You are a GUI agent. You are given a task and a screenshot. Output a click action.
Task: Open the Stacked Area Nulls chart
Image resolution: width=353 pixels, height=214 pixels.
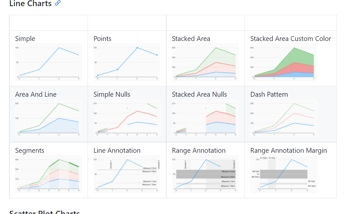click(x=205, y=119)
